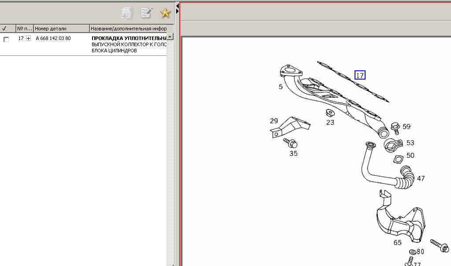Tick the checkbox for part row 17

(x=6, y=40)
